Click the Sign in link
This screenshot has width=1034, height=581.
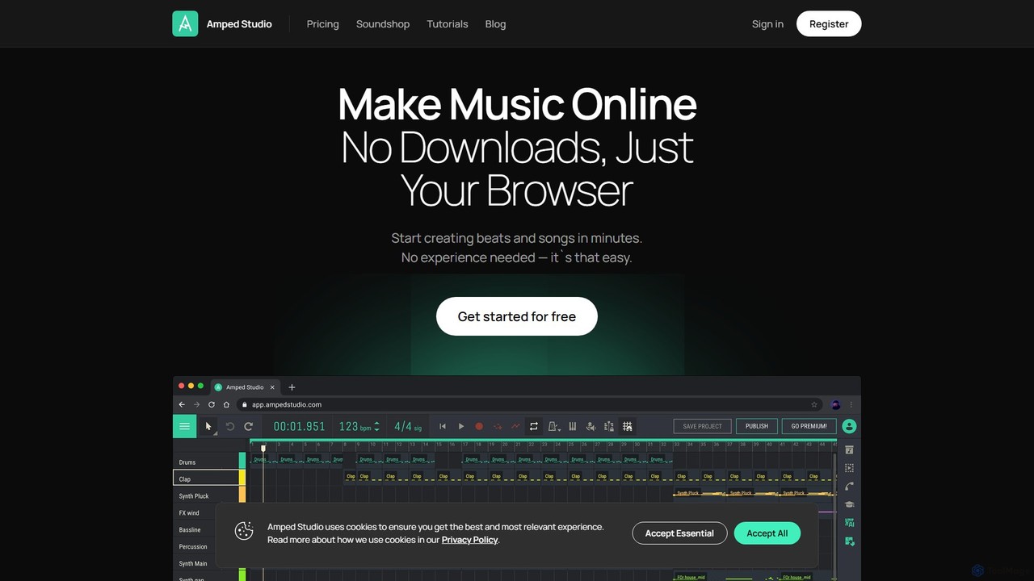pos(767,24)
